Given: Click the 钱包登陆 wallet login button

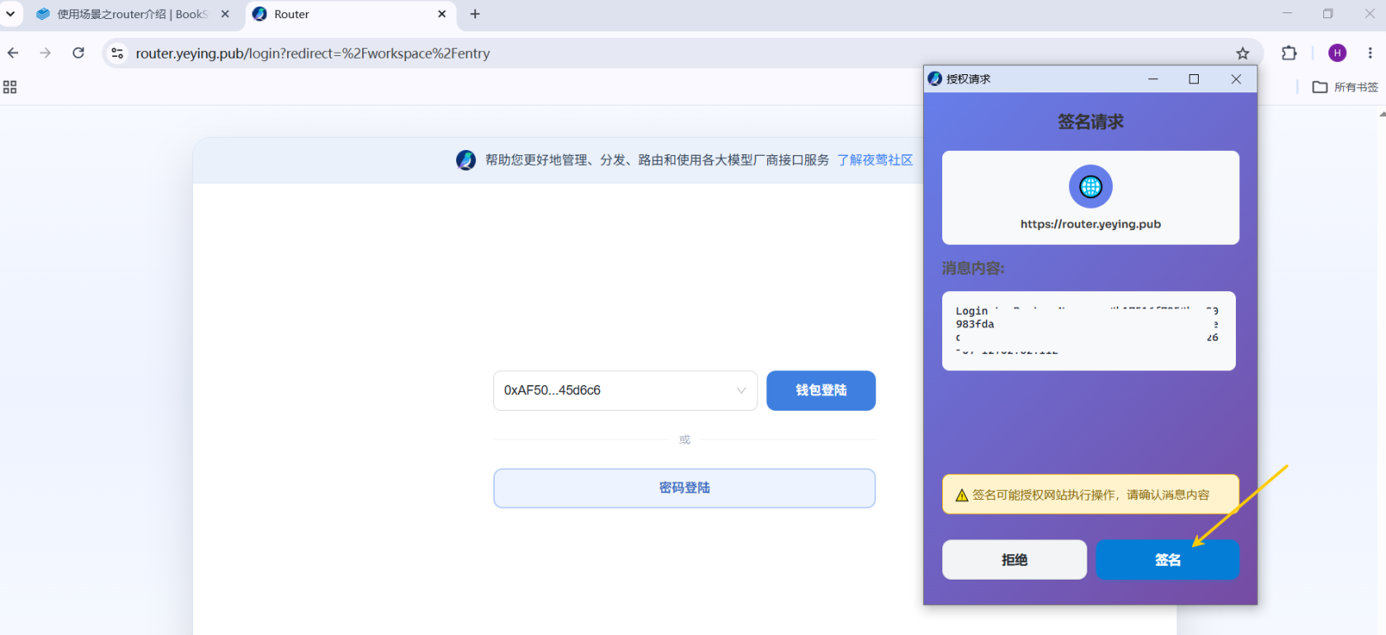Looking at the screenshot, I should click(821, 390).
